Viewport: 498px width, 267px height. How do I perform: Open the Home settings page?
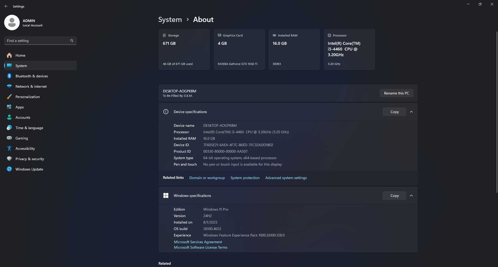[40, 55]
